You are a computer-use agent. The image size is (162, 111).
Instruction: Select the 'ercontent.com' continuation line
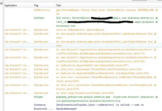coord(66,26)
